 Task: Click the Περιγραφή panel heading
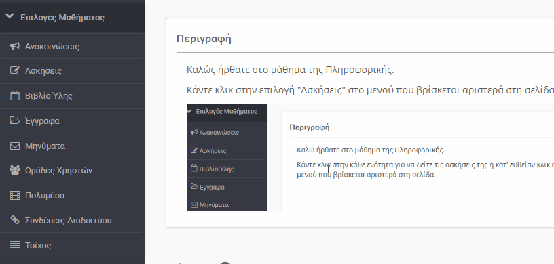[204, 39]
